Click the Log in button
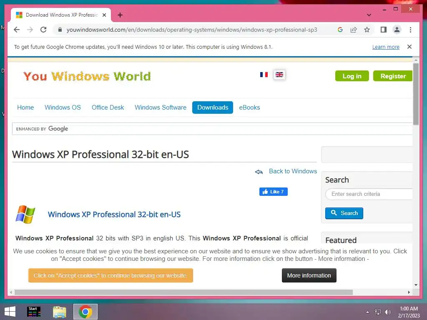The image size is (427, 320). tap(352, 76)
